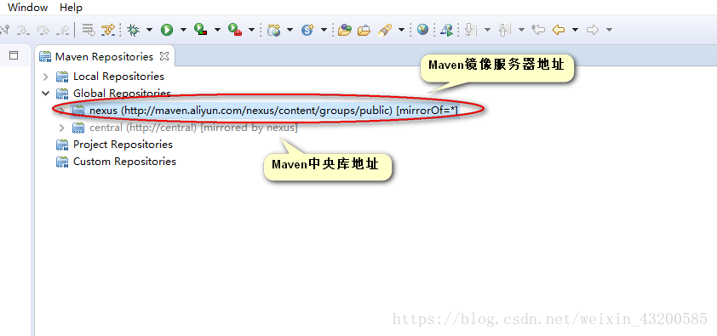The image size is (717, 336).
Task: Select 'central (http://central)' mirrored row
Action: point(193,128)
